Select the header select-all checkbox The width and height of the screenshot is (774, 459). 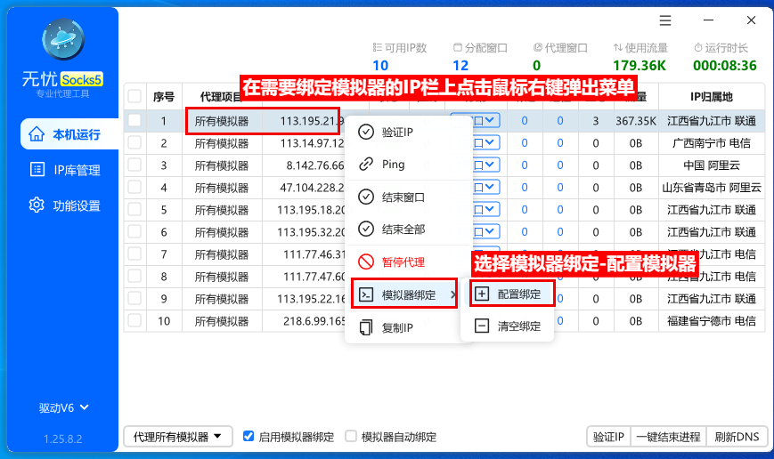pyautogui.click(x=134, y=96)
